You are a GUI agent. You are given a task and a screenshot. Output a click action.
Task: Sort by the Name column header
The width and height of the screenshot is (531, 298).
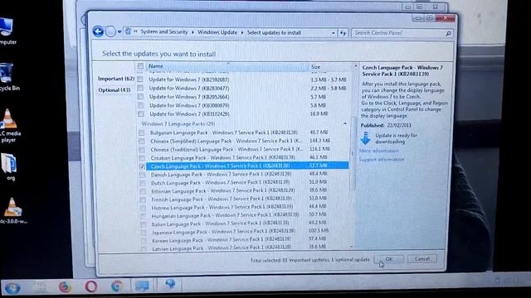coord(227,66)
